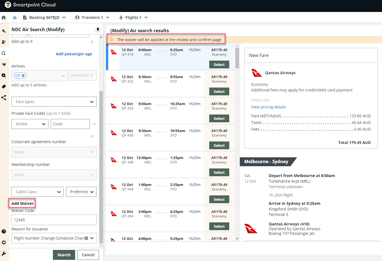Expand Corporate agreement number dropdown
The image size is (382, 261).
[x=54, y=152]
